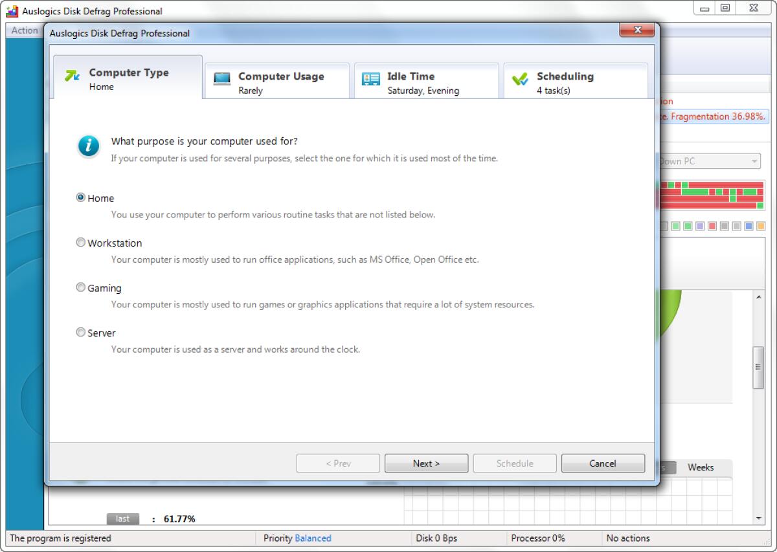Click the Next button to continue

click(x=426, y=463)
